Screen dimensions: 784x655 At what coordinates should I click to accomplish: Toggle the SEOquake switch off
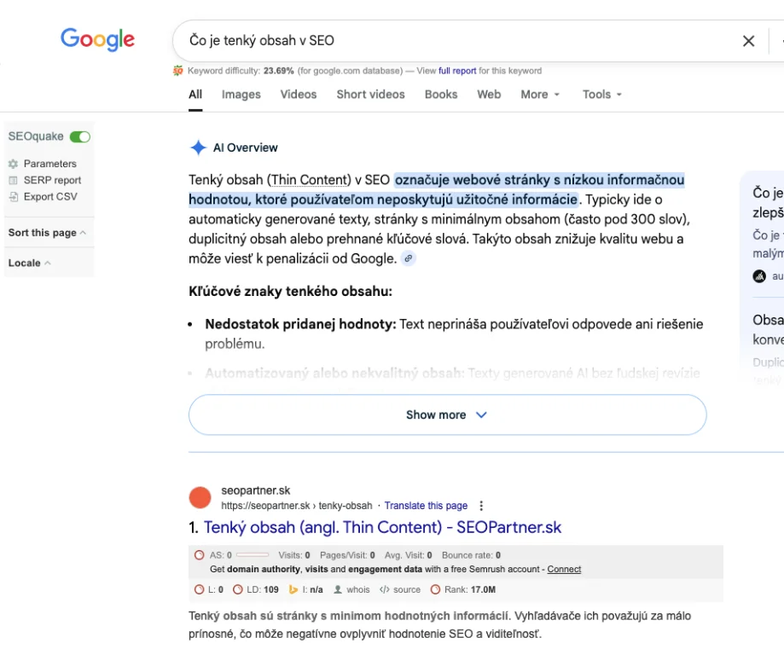pyautogui.click(x=80, y=136)
